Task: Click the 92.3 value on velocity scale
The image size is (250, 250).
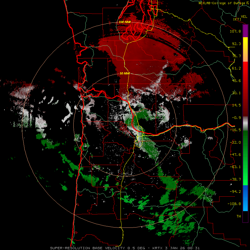Action: click(x=236, y=44)
